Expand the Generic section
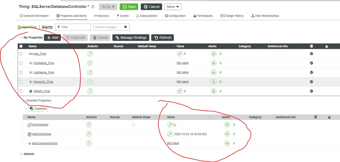 tap(21, 154)
